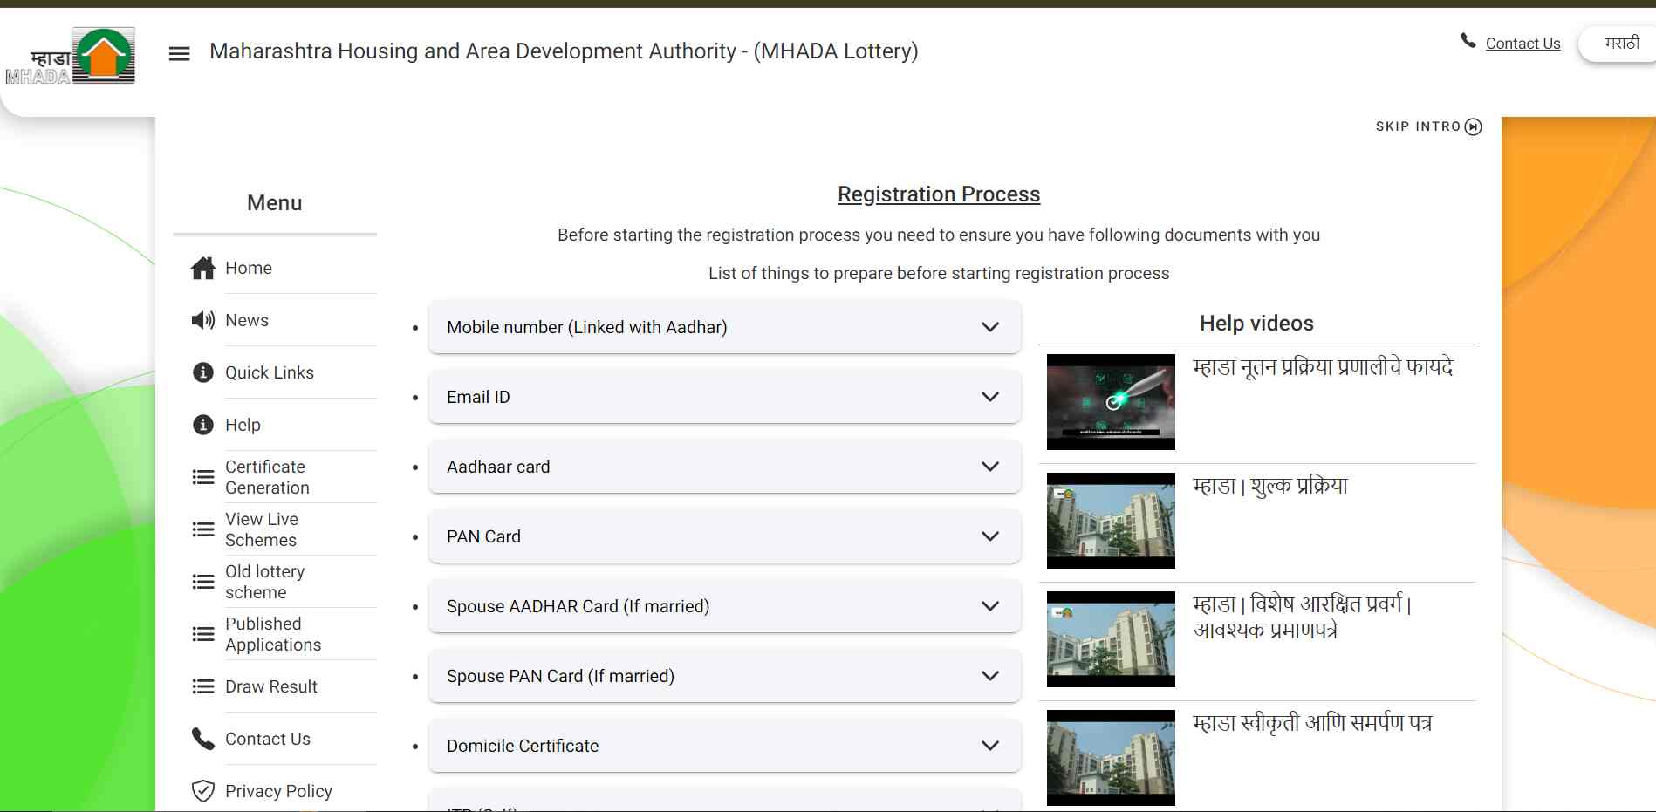This screenshot has height=812, width=1656.
Task: Click the Certificate Generation list icon
Action: click(203, 477)
